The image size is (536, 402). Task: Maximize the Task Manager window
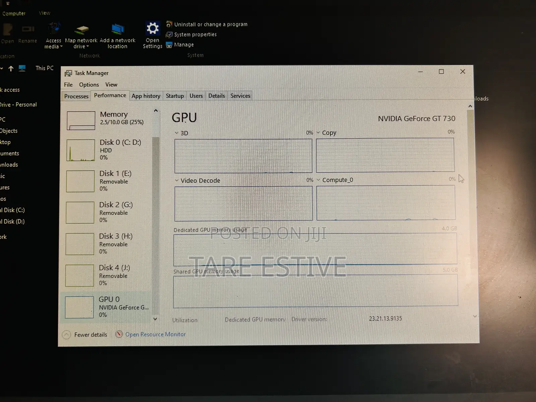pos(441,72)
